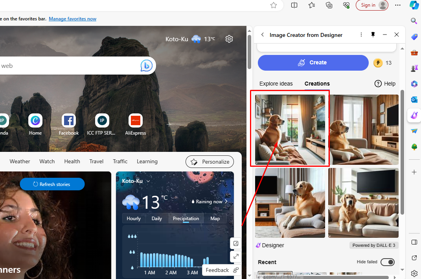The width and height of the screenshot is (421, 279).
Task: Open split screen icon in toolbar
Action: (294, 5)
